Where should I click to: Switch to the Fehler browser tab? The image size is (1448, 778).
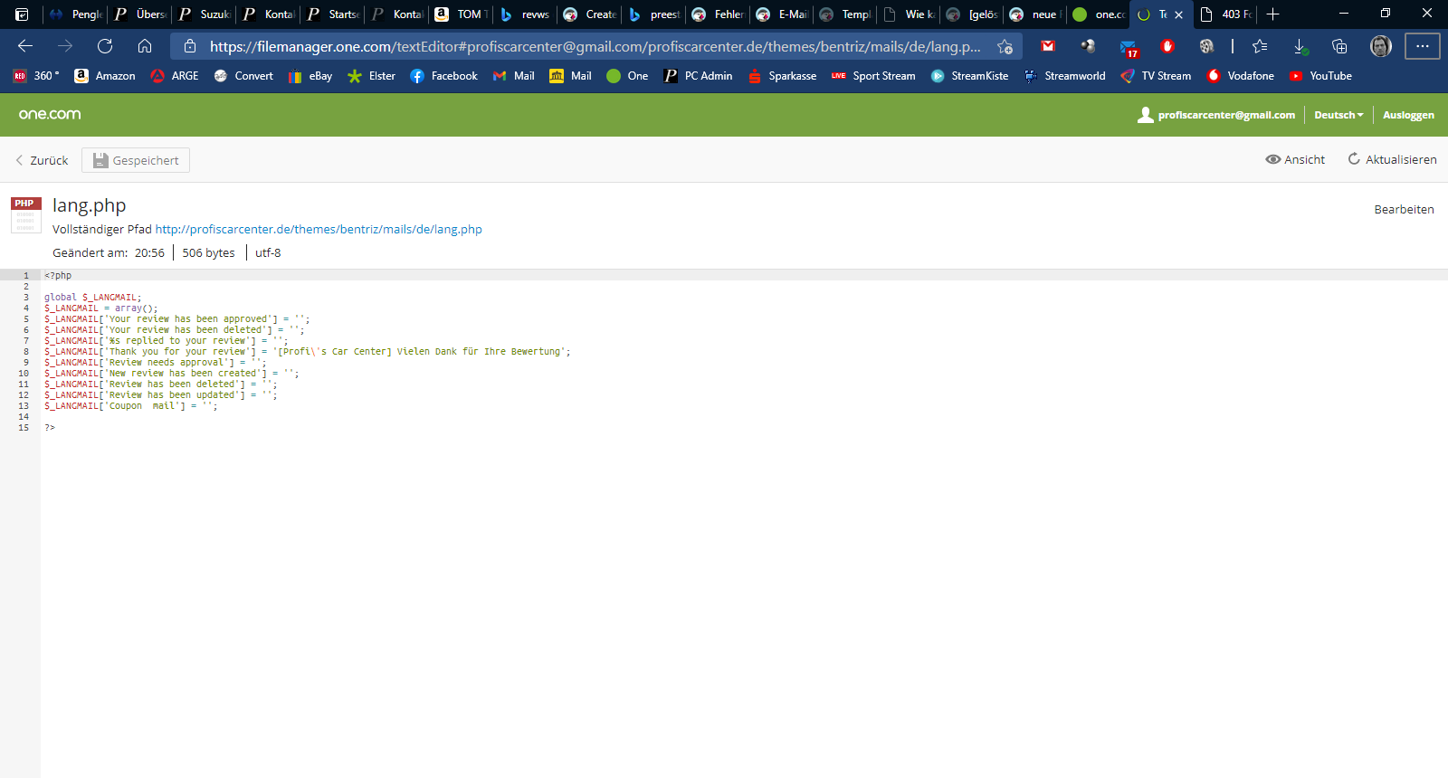click(719, 14)
